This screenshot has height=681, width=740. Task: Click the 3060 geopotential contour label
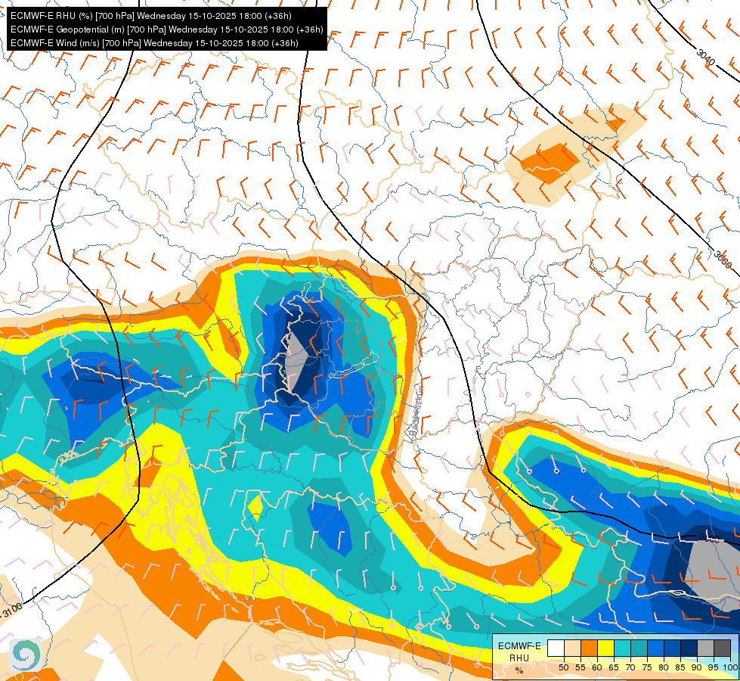(x=723, y=260)
